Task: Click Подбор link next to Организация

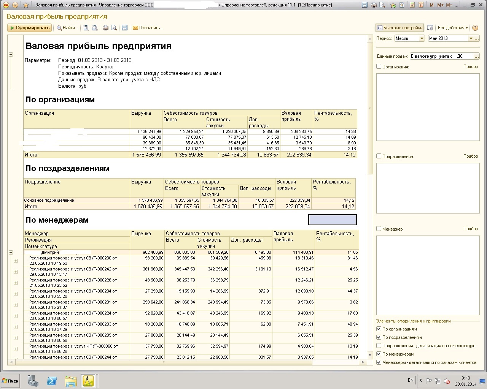Action: [x=471, y=66]
